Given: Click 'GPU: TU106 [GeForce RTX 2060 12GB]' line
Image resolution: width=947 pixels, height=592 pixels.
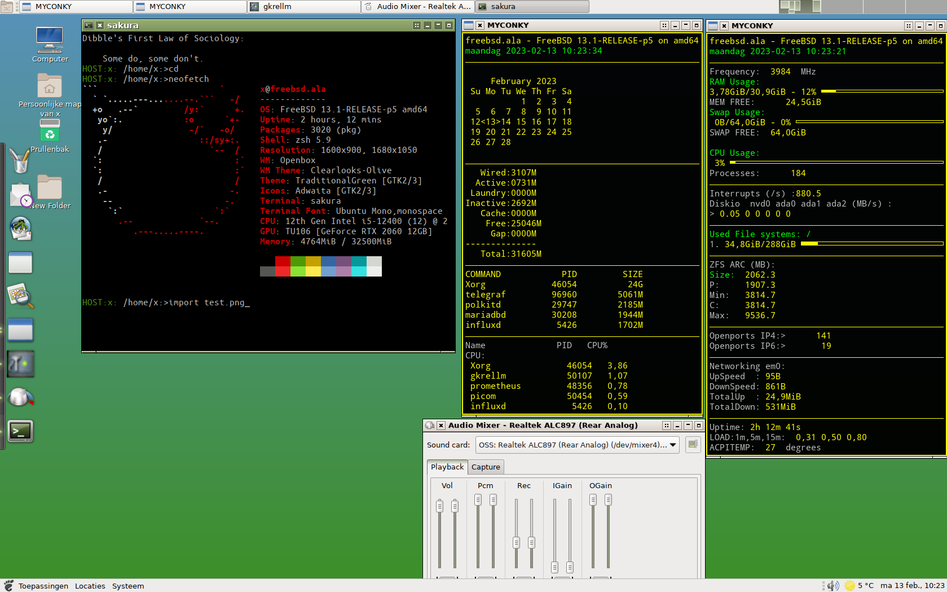Looking at the screenshot, I should (346, 231).
